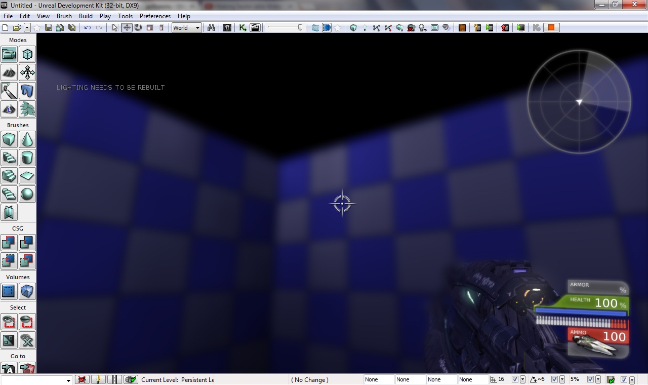Open Landscape mode
Image resolution: width=648 pixels, height=385 pixels.
tap(9, 109)
